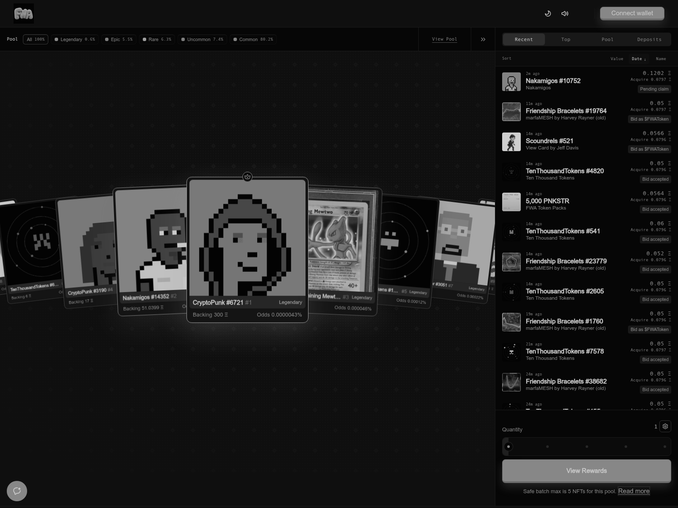Click TenThousandTokens #2605 title

tap(565, 291)
